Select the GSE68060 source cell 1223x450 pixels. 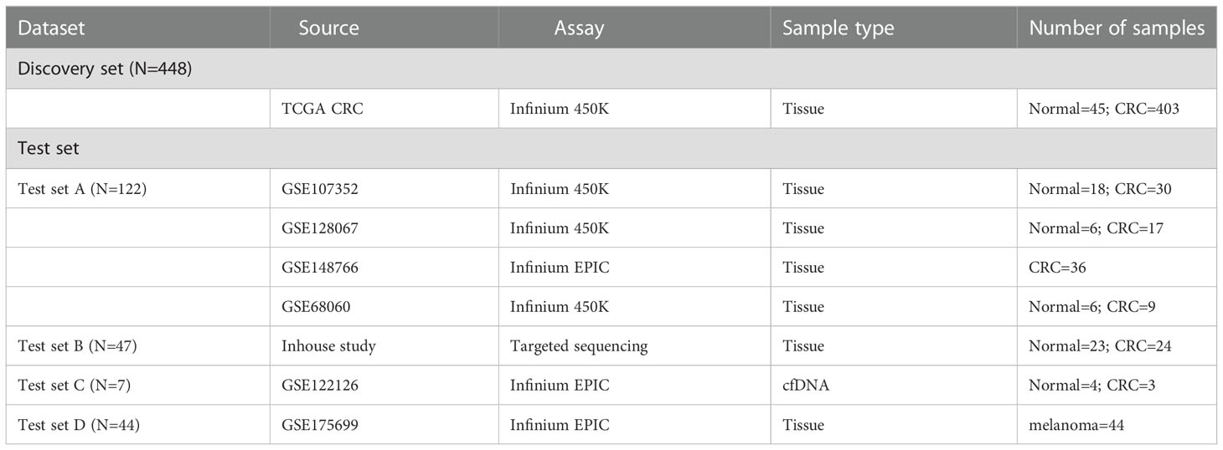[316, 307]
